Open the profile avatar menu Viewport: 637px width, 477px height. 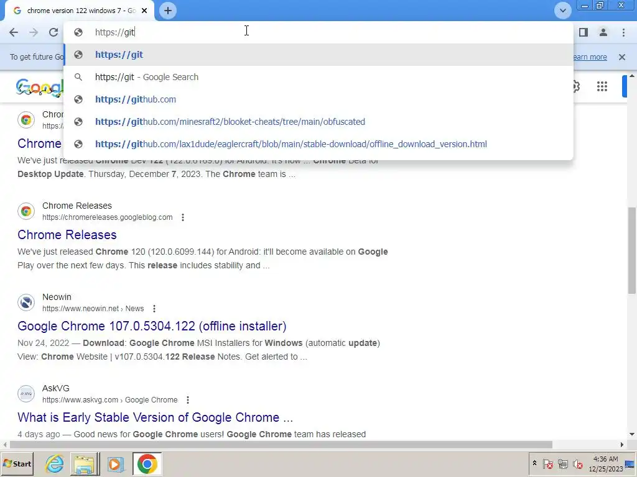[603, 32]
